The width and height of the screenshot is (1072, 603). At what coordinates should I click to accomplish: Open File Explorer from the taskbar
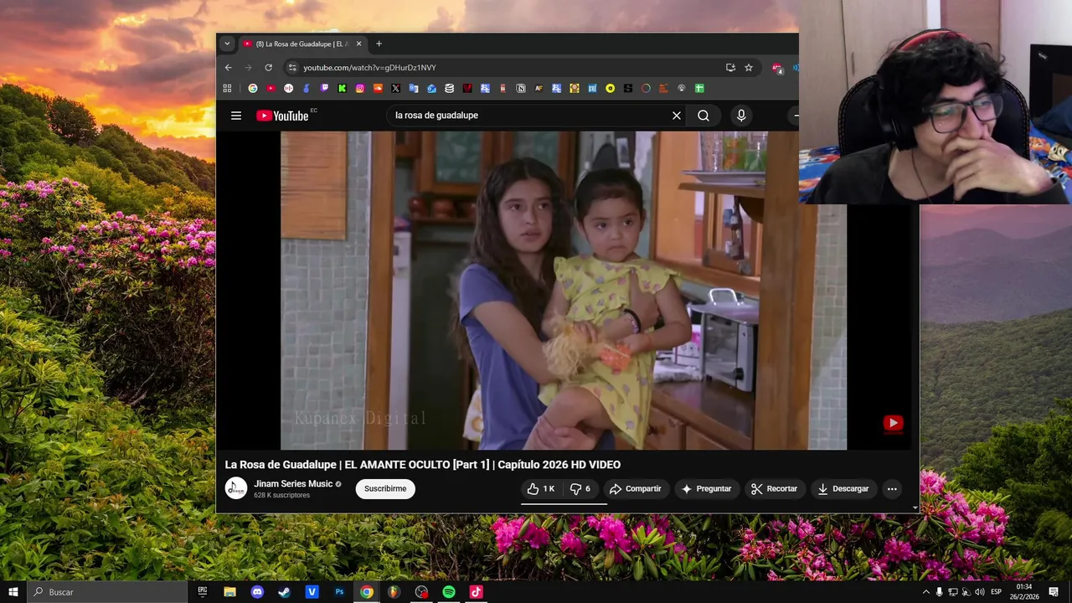(229, 591)
